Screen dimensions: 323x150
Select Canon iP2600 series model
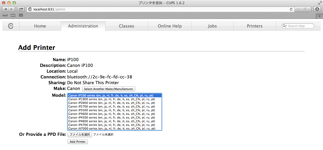(115, 103)
